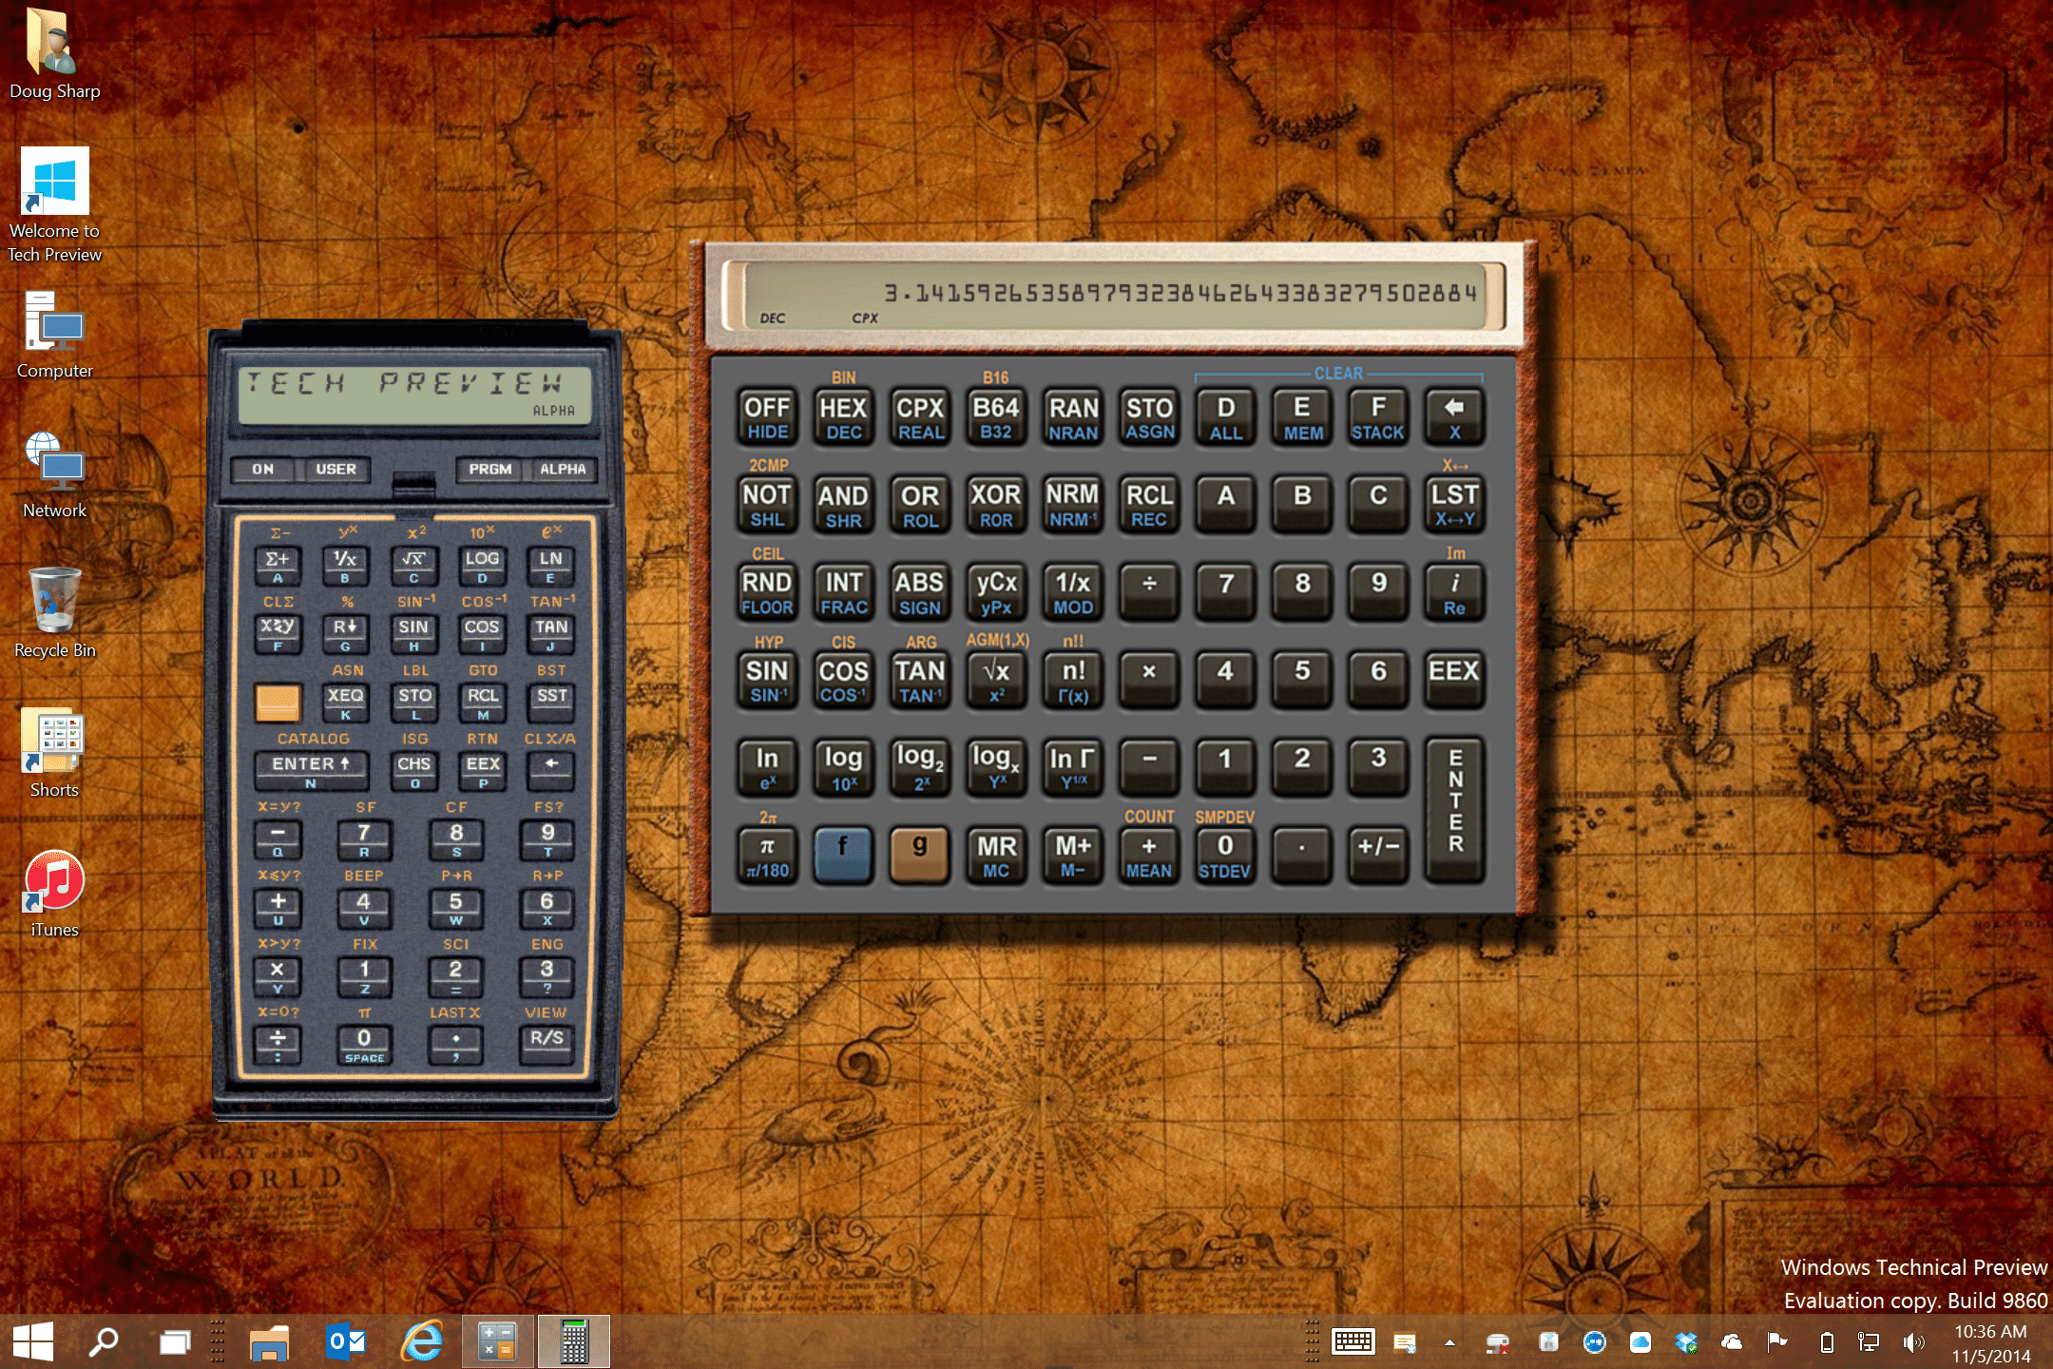Image resolution: width=2053 pixels, height=1369 pixels.
Task: Click the R/S key on HP-41
Action: (547, 1045)
